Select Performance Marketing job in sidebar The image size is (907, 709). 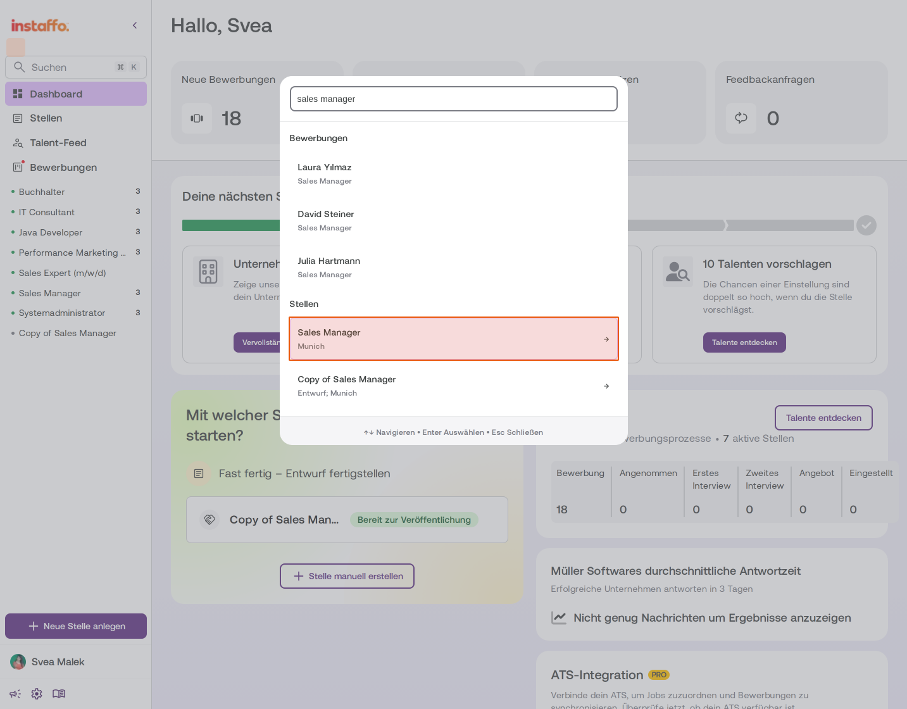(x=76, y=253)
